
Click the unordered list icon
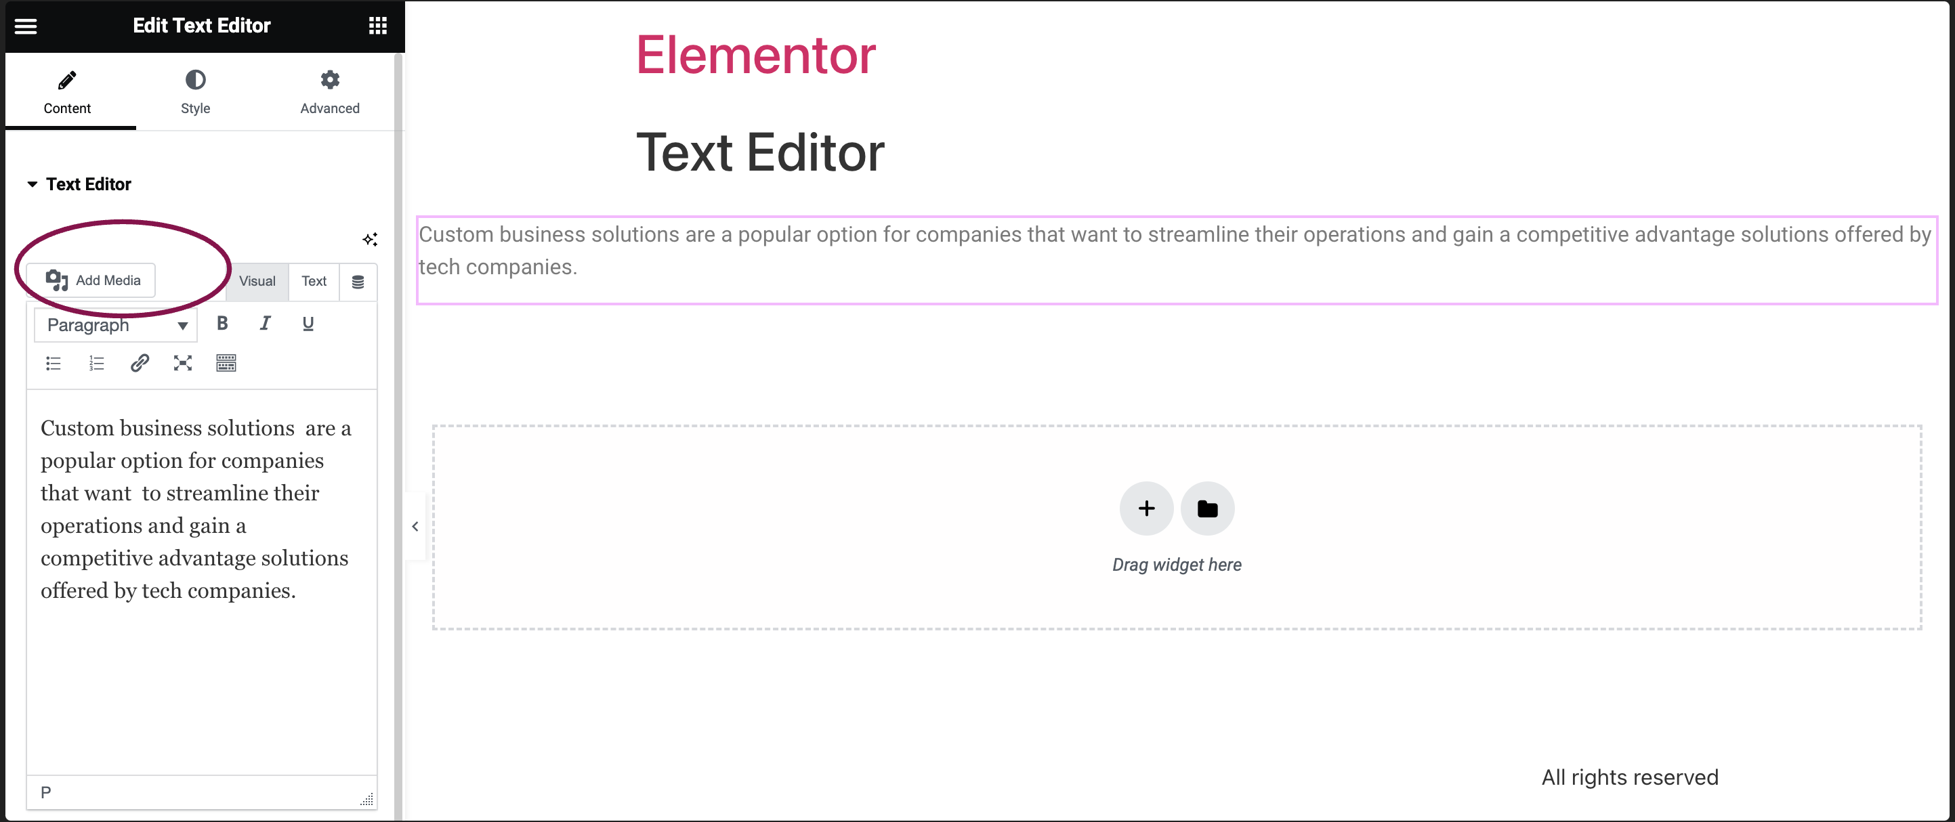point(52,362)
